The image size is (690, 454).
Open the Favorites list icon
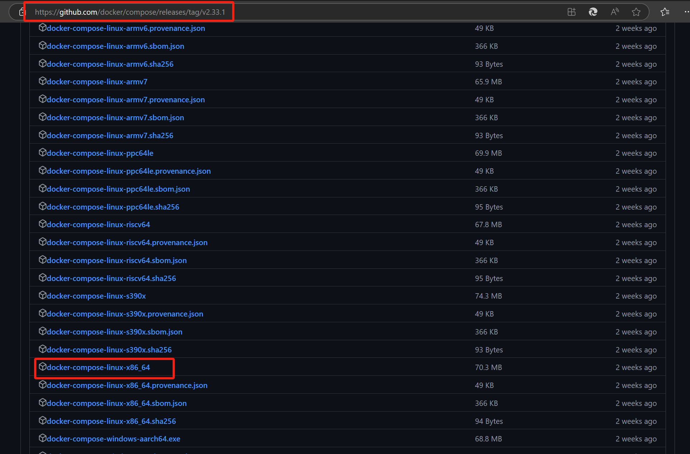[665, 12]
